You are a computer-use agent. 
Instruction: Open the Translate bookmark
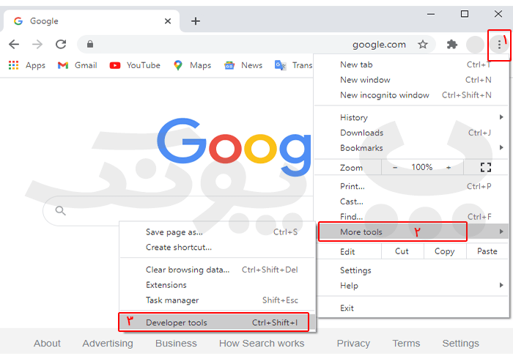(x=293, y=65)
